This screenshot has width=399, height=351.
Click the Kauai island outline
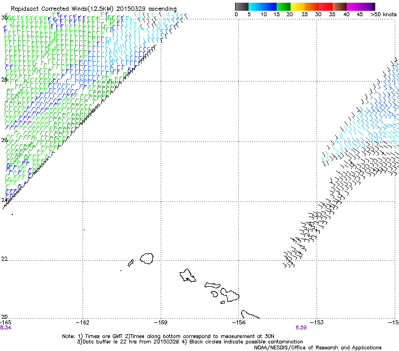(147, 259)
